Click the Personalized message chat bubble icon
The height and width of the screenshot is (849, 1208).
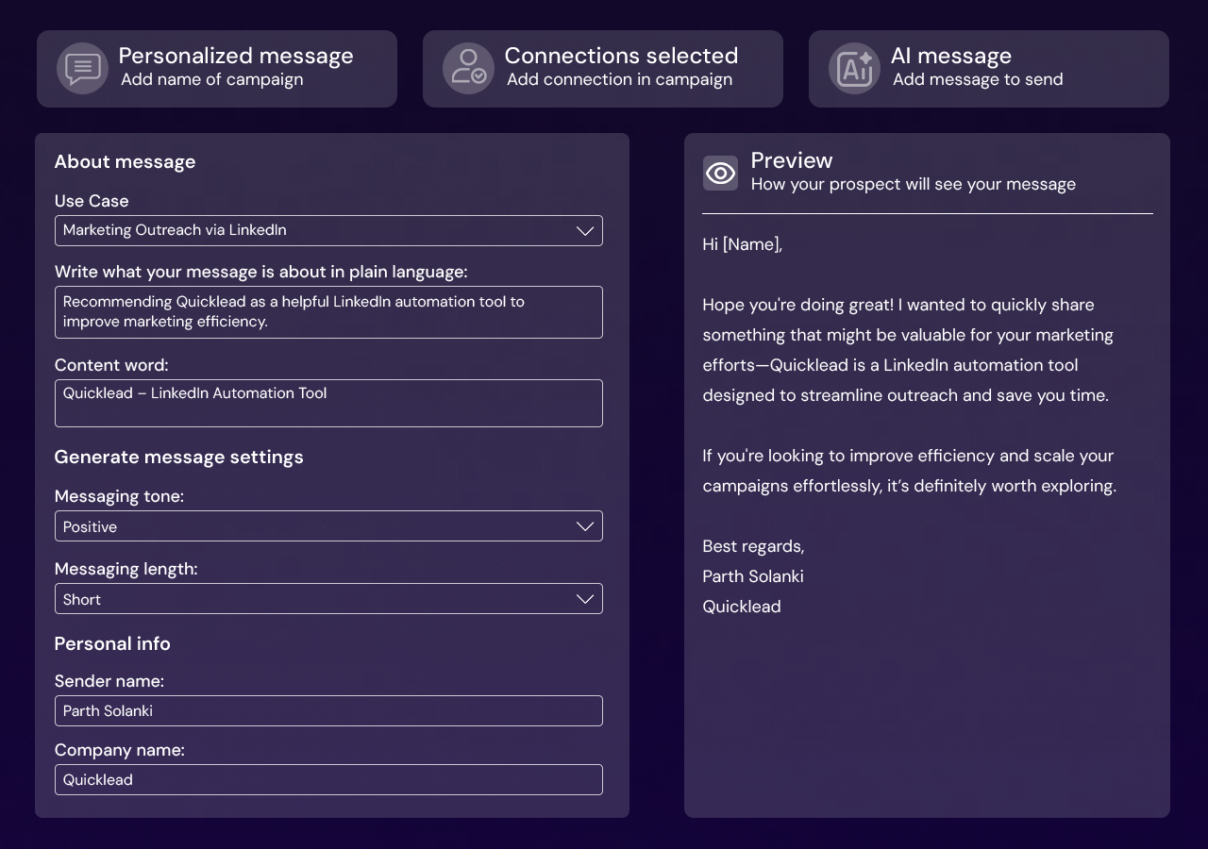pos(82,69)
